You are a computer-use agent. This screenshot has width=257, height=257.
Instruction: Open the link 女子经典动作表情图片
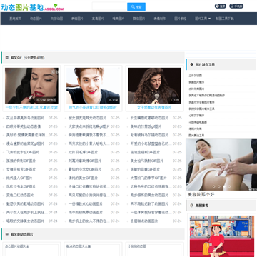(154, 108)
